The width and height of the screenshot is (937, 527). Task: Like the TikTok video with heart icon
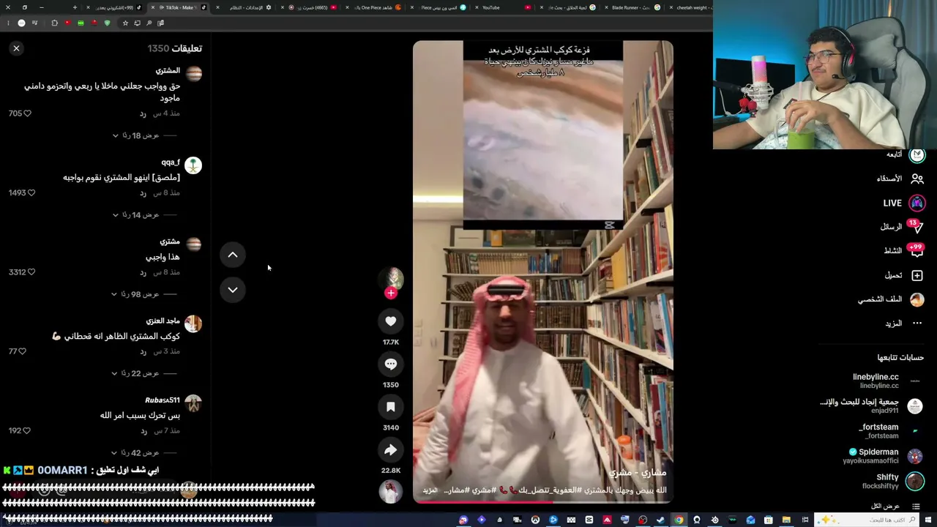point(391,321)
